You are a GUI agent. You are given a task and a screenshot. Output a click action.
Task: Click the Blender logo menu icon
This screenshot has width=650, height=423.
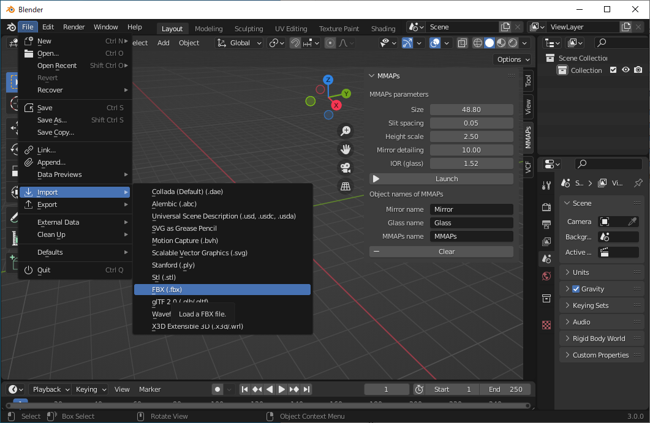pos(11,27)
